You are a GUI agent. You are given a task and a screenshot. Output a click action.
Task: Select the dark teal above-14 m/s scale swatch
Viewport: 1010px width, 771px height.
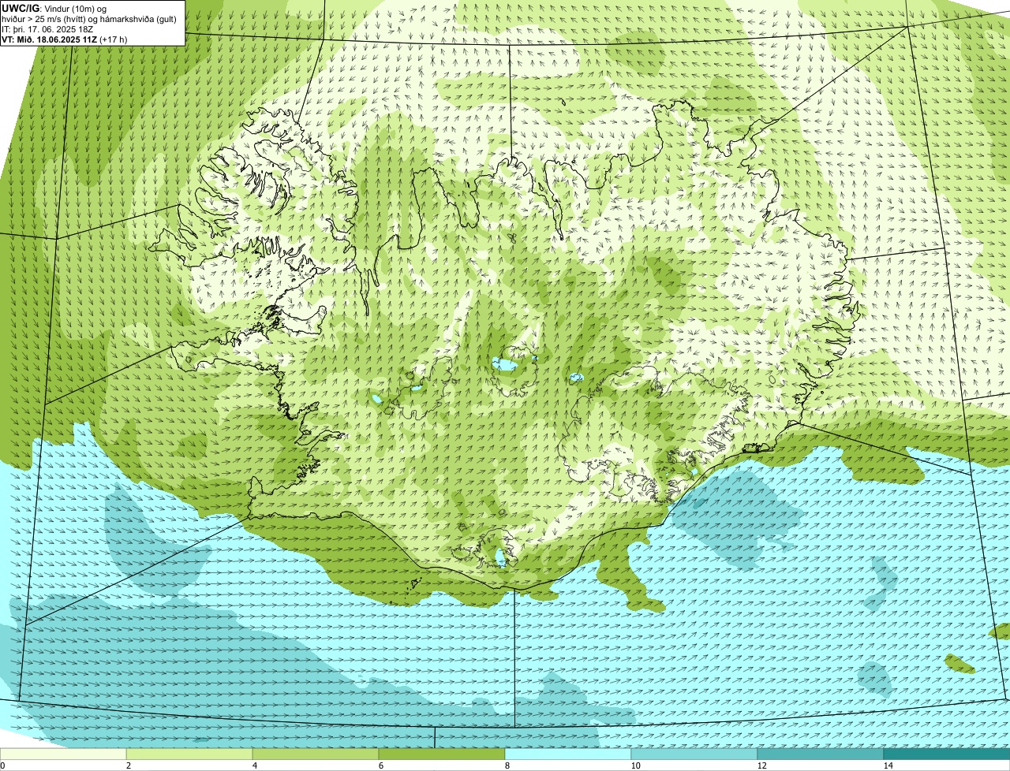coord(947,754)
